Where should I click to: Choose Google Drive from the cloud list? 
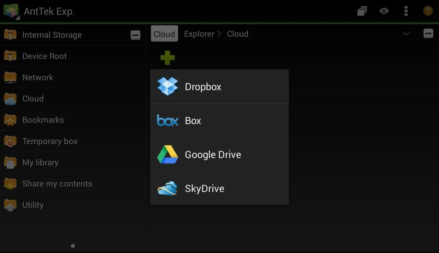click(219, 154)
